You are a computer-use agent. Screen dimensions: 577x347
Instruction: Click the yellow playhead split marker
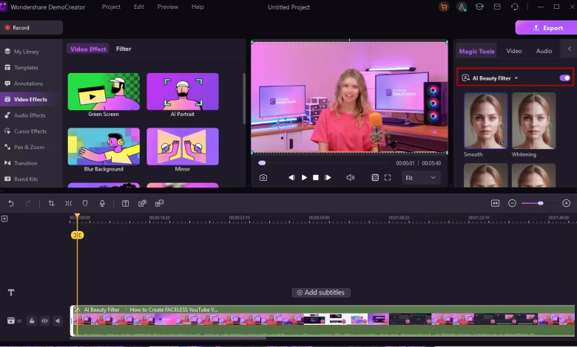tap(77, 235)
